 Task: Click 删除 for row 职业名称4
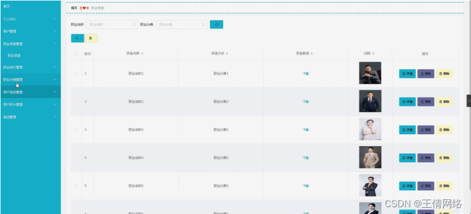[444, 158]
